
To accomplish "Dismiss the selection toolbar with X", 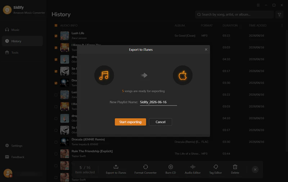I will click(x=255, y=169).
